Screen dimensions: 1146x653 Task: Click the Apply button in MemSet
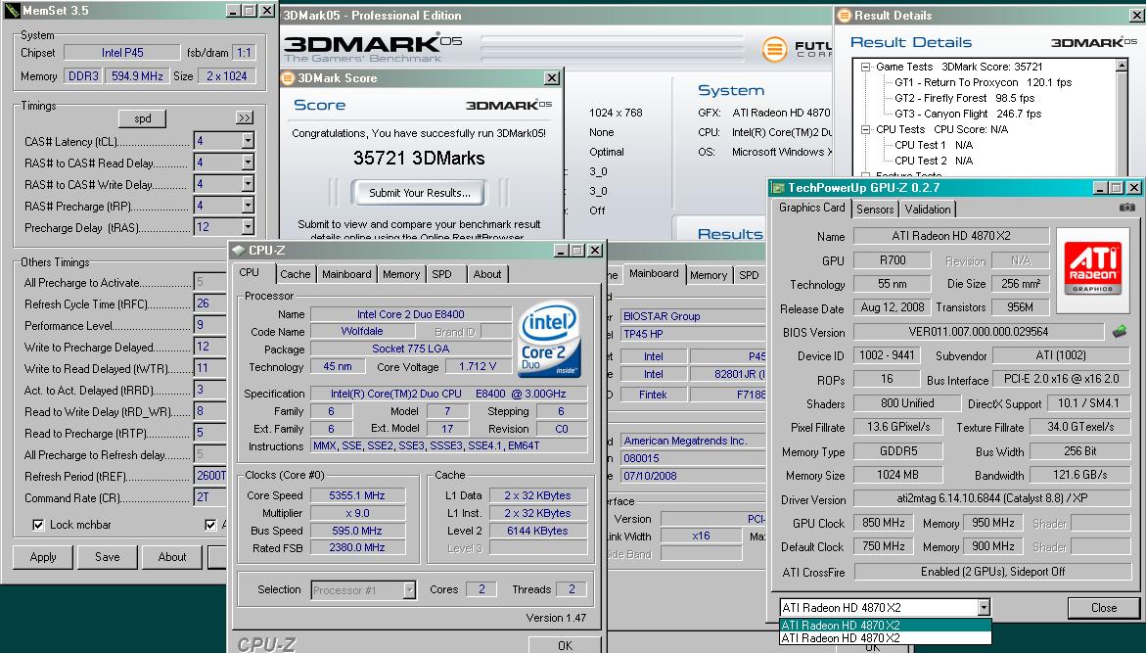click(x=43, y=557)
